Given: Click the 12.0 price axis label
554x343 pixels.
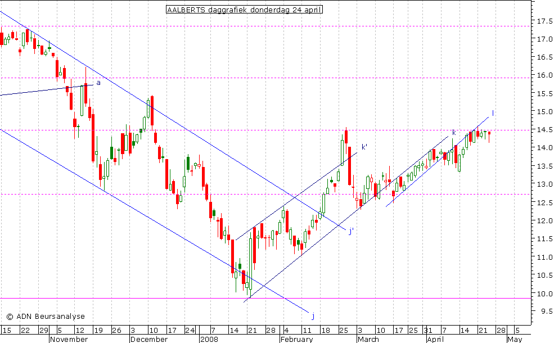Looking at the screenshot, I should tap(544, 221).
